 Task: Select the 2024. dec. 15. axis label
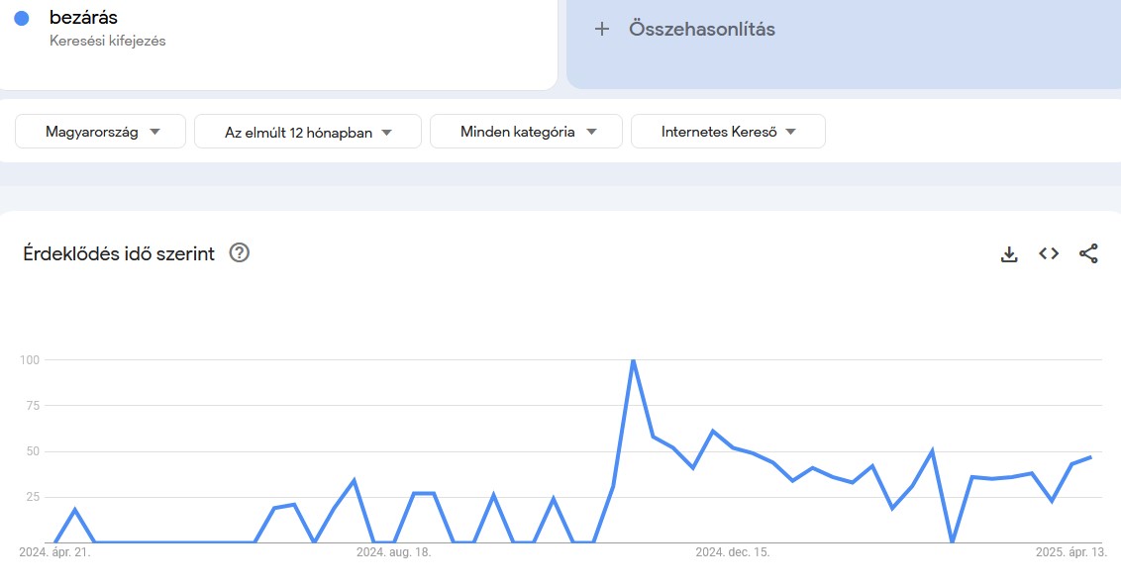[731, 552]
